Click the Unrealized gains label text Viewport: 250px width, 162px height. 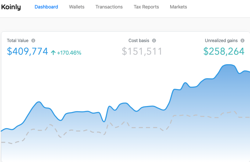[x=221, y=41]
